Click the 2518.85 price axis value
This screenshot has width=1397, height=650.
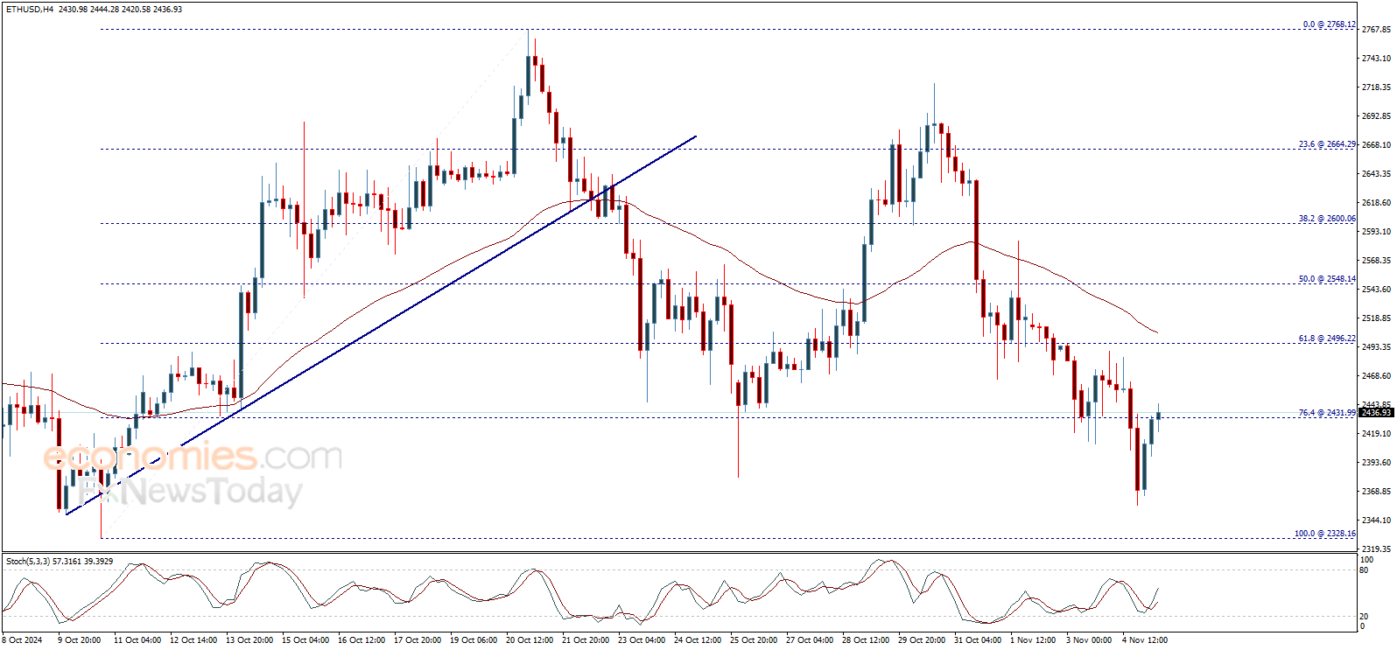coord(1376,318)
